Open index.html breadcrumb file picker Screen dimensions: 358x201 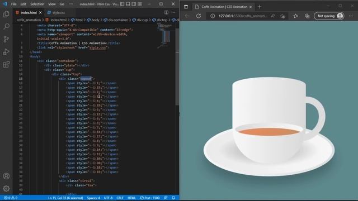pos(56,20)
